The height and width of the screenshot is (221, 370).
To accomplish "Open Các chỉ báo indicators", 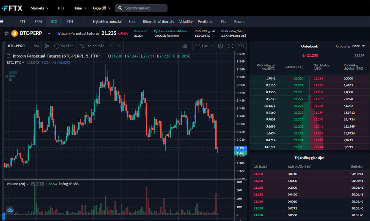I will (92, 46).
